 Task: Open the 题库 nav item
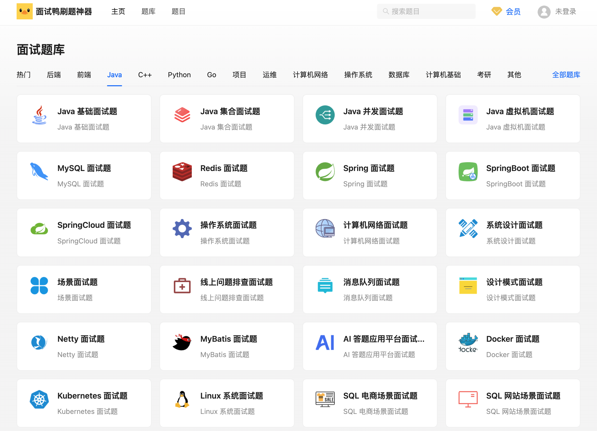pos(148,11)
